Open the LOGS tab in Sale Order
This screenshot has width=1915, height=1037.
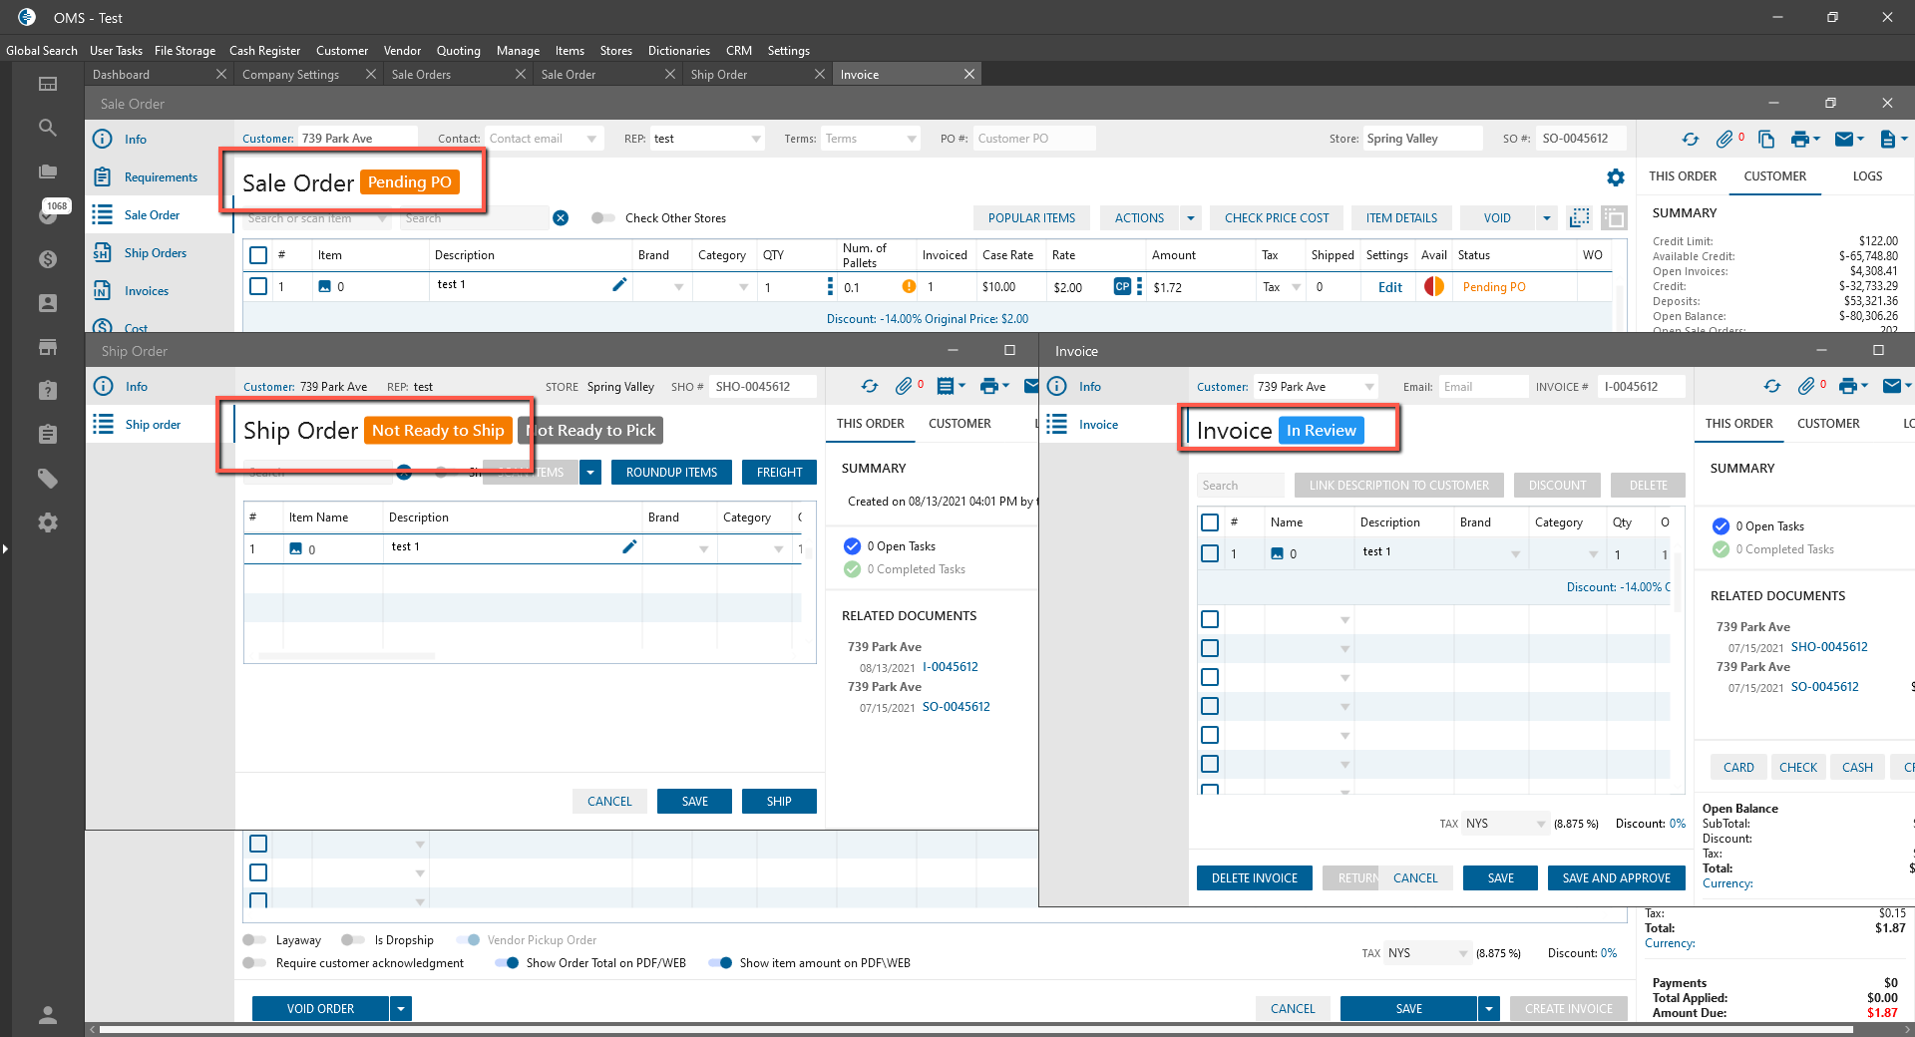coord(1867,176)
